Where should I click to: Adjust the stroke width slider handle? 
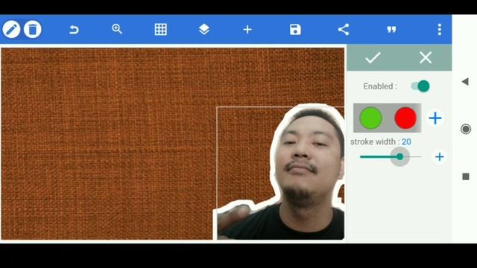coord(399,157)
